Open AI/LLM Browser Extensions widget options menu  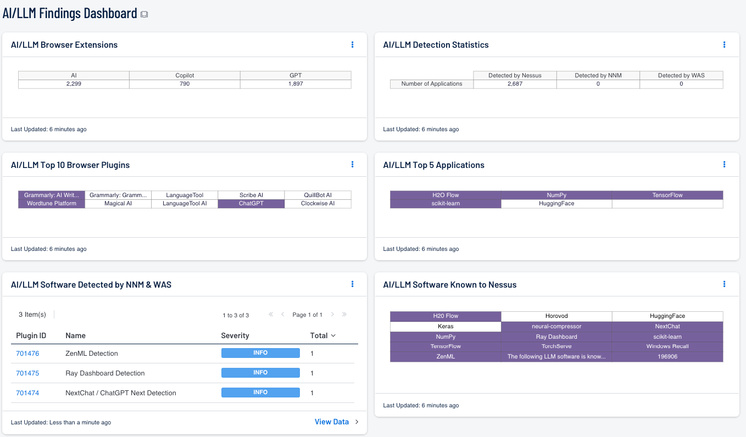(352, 44)
